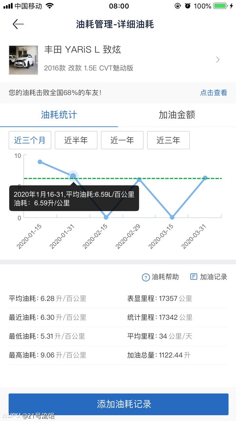Tap the Wi-Fi icon in status bar
The image size is (236, 421).
pyautogui.click(x=49, y=6)
